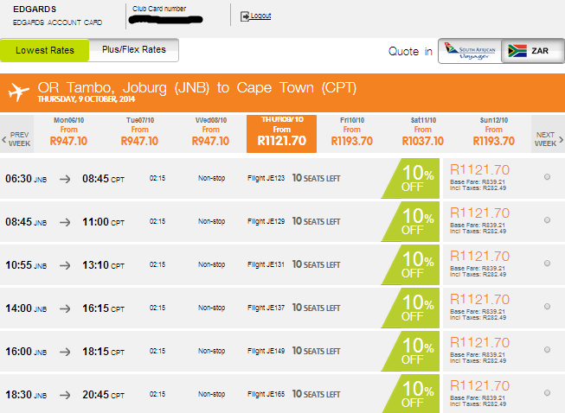Switch to Plus/Flex Rates tab

tap(134, 49)
